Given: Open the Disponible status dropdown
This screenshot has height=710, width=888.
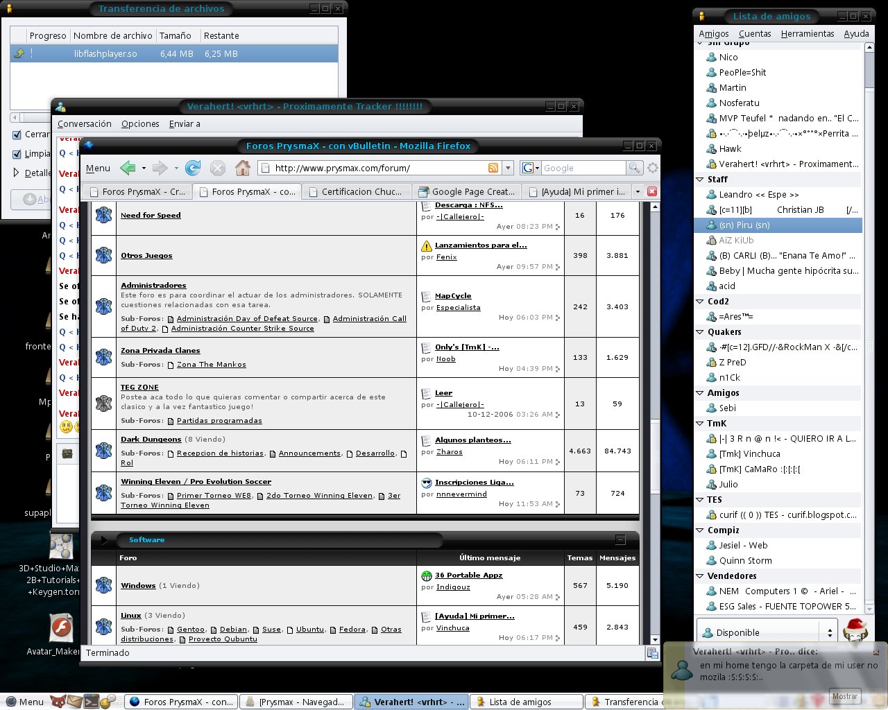Looking at the screenshot, I should click(767, 632).
